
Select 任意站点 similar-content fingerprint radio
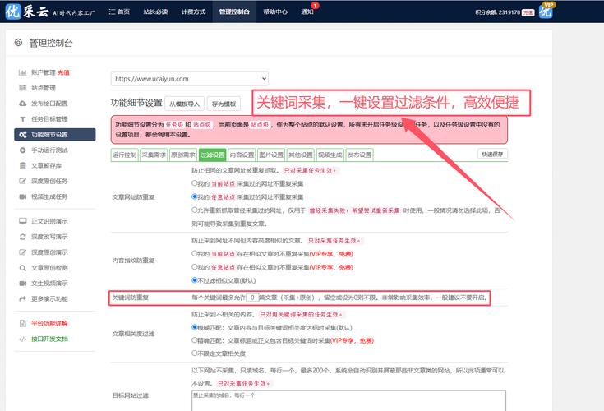tap(195, 266)
